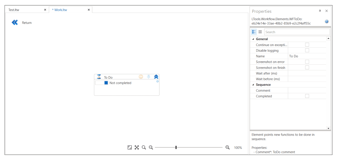This screenshot has width=337, height=157.
Task: Check the Completed property checkbox
Action: pyautogui.click(x=307, y=96)
